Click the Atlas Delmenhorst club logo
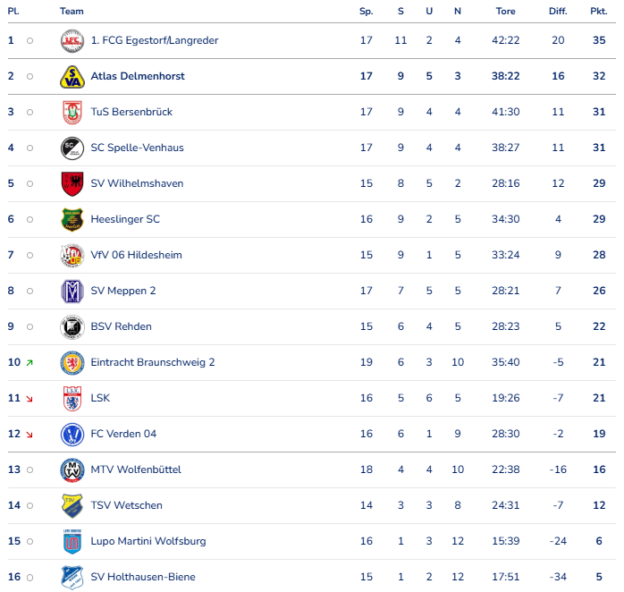Screen dimensions: 624x592 pyautogui.click(x=72, y=76)
